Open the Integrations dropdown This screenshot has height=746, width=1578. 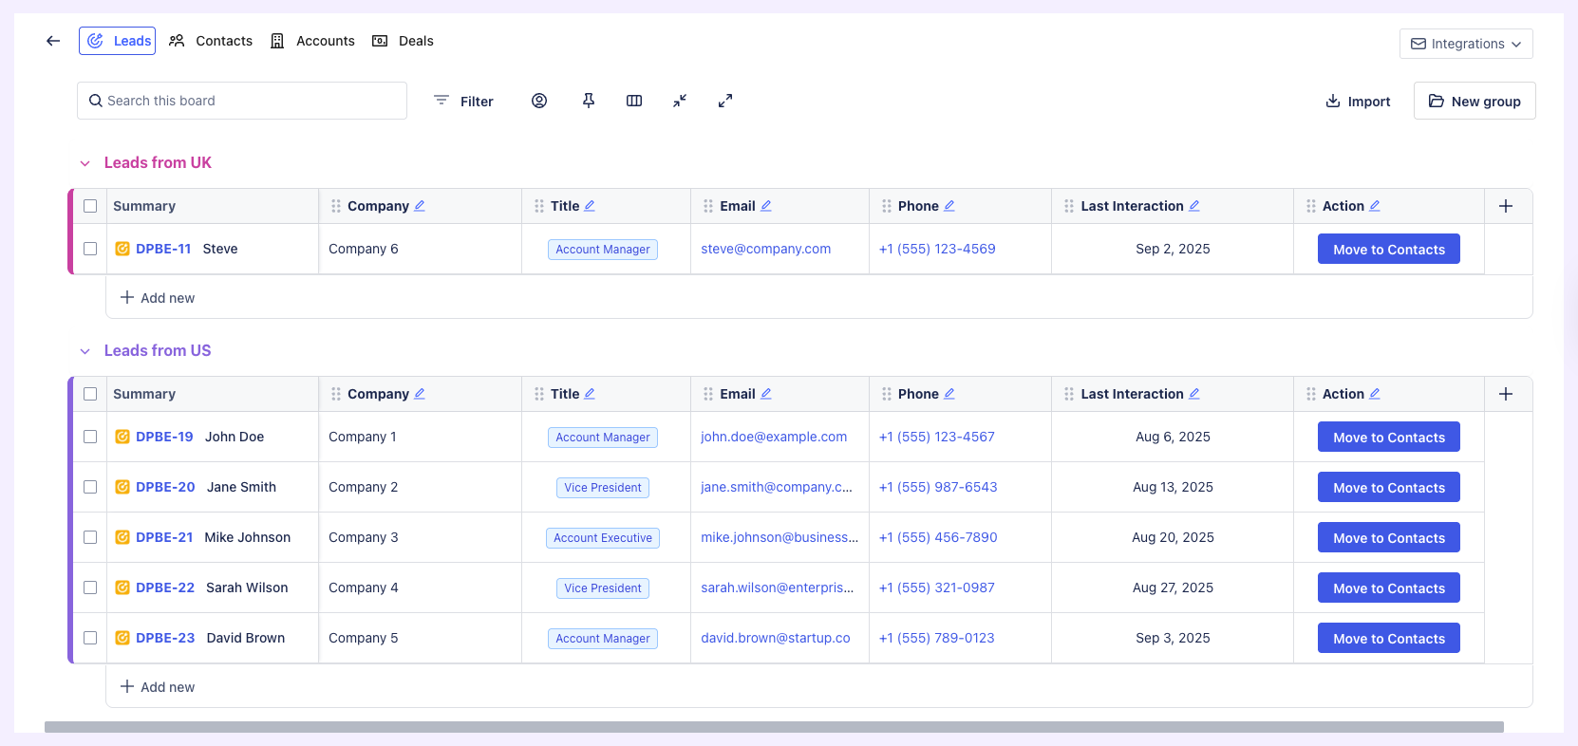point(1466,44)
